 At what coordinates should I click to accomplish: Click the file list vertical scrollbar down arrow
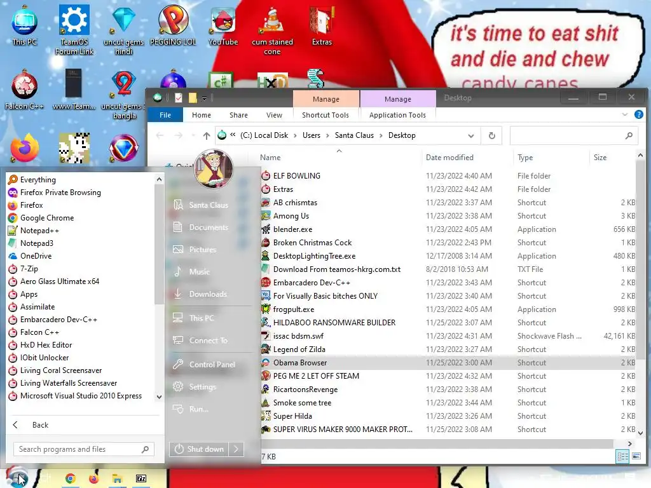point(640,433)
